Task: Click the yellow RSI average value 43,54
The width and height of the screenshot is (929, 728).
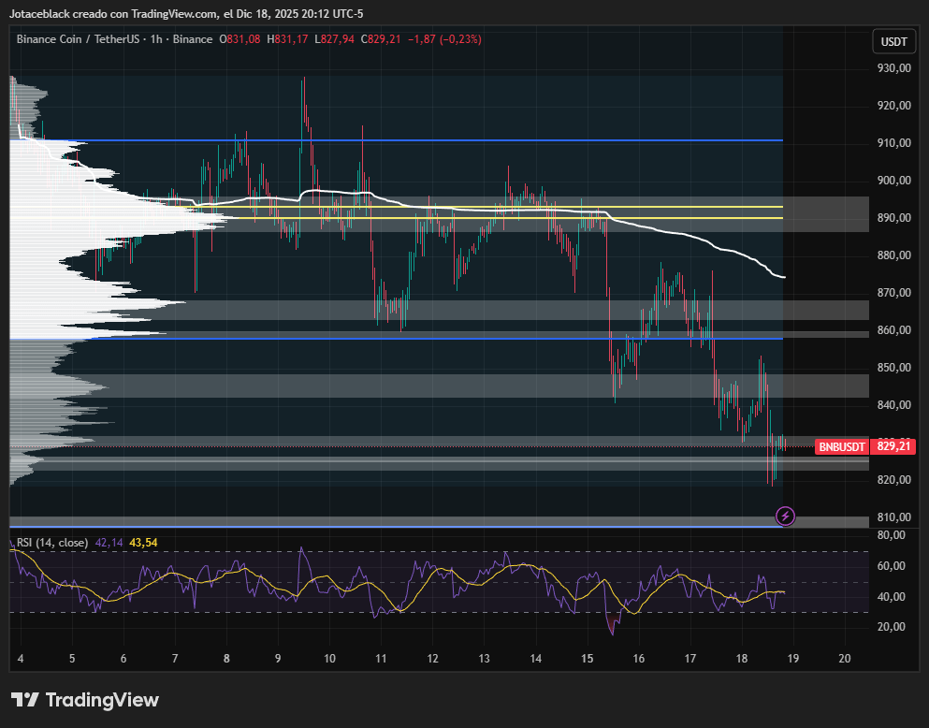Action: click(143, 543)
